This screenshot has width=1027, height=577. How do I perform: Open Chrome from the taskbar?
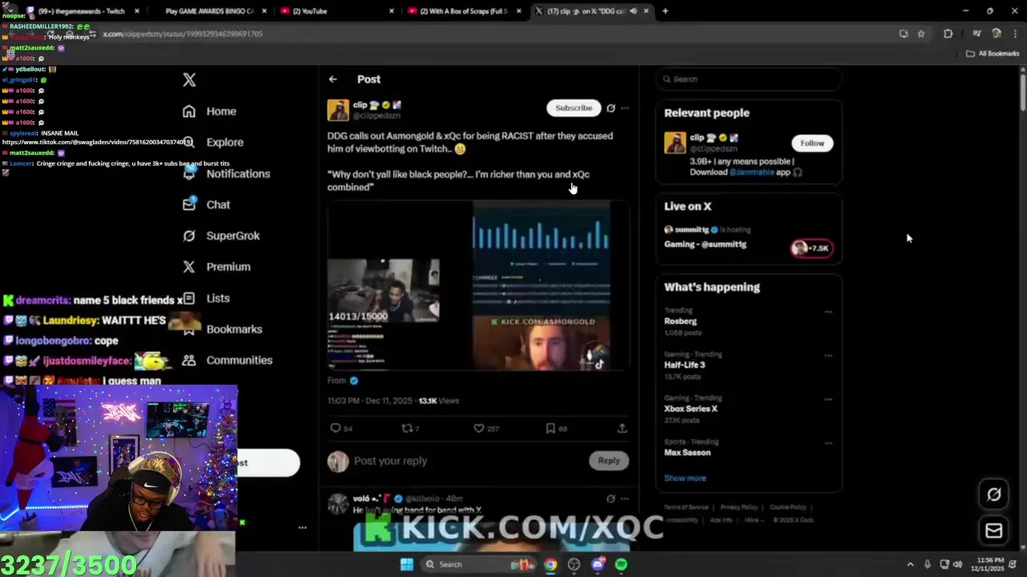coord(550,564)
